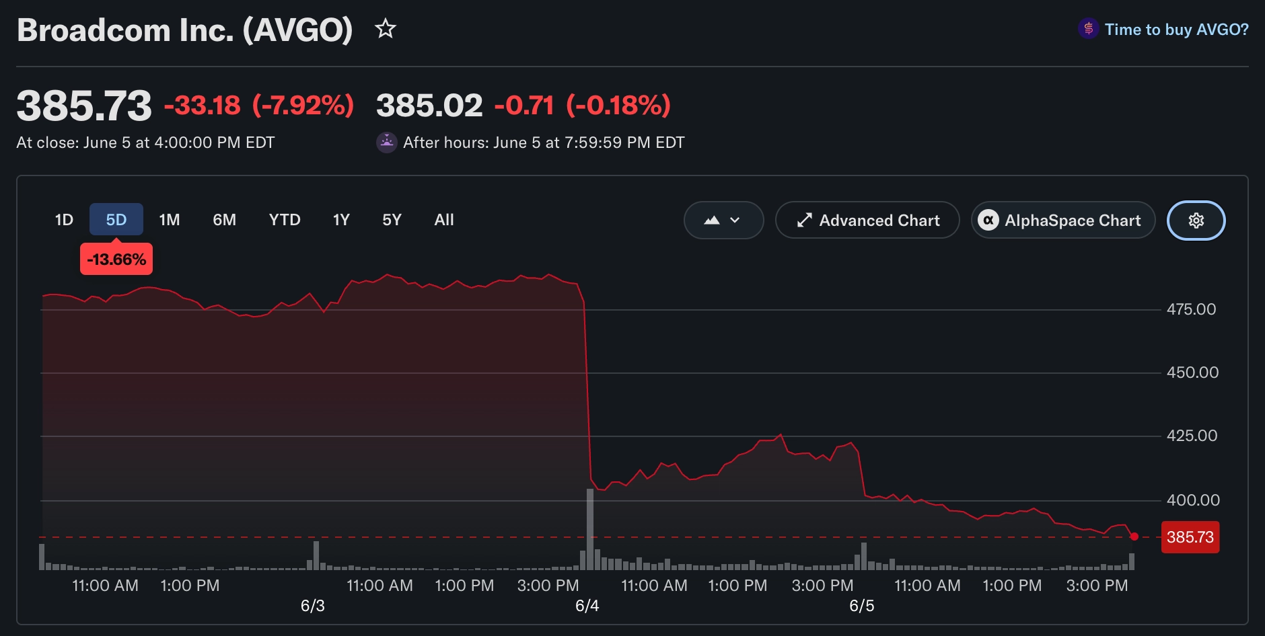Click the 6/4 date label on the axis
Viewport: 1265px width, 636px height.
[587, 606]
